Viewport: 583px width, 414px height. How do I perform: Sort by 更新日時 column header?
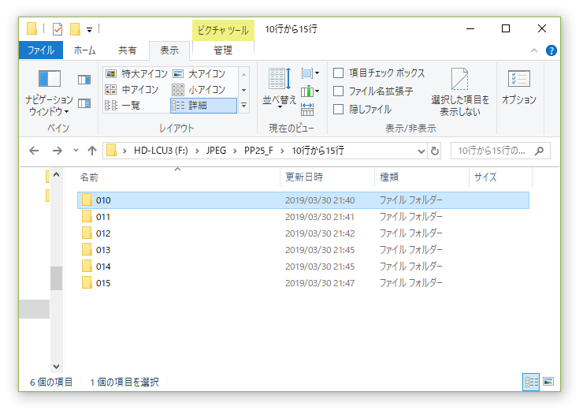point(327,177)
